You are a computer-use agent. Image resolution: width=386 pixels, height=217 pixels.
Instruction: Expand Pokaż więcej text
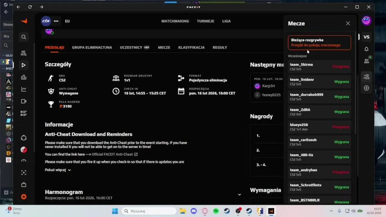pos(58,170)
